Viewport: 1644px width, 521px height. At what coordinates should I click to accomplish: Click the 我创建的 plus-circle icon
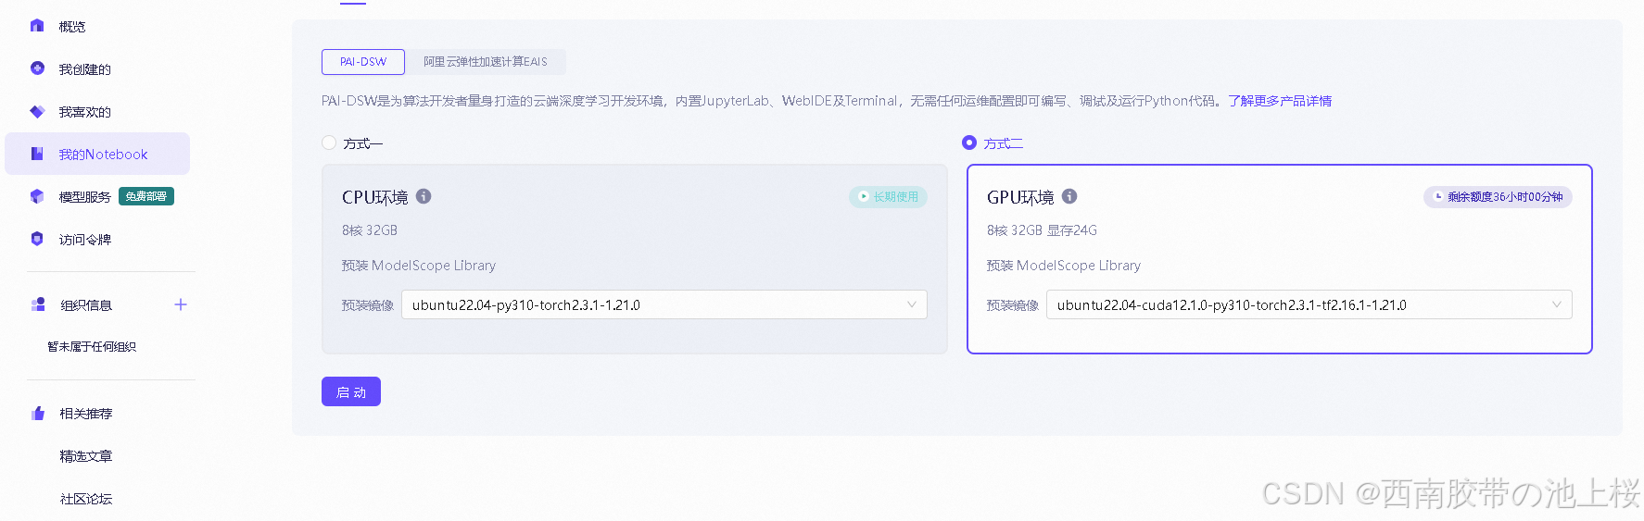pos(37,68)
